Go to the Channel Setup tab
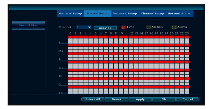Image resolution: width=212 pixels, height=109 pixels. (x=152, y=14)
